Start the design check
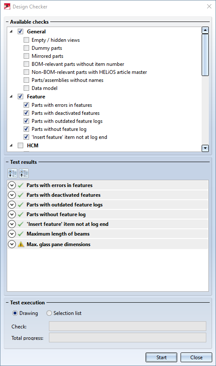216x366 pixels. (162, 358)
